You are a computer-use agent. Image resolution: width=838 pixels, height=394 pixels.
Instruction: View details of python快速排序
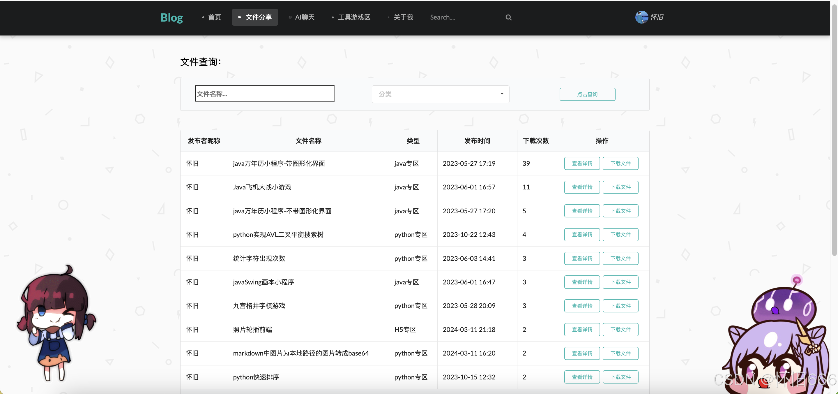pyautogui.click(x=582, y=377)
